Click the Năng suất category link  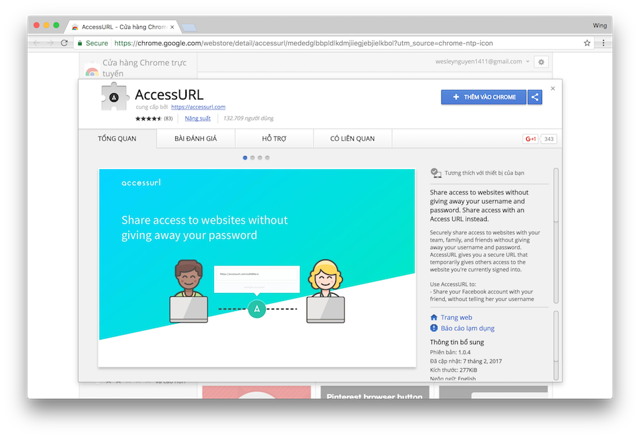coord(197,118)
